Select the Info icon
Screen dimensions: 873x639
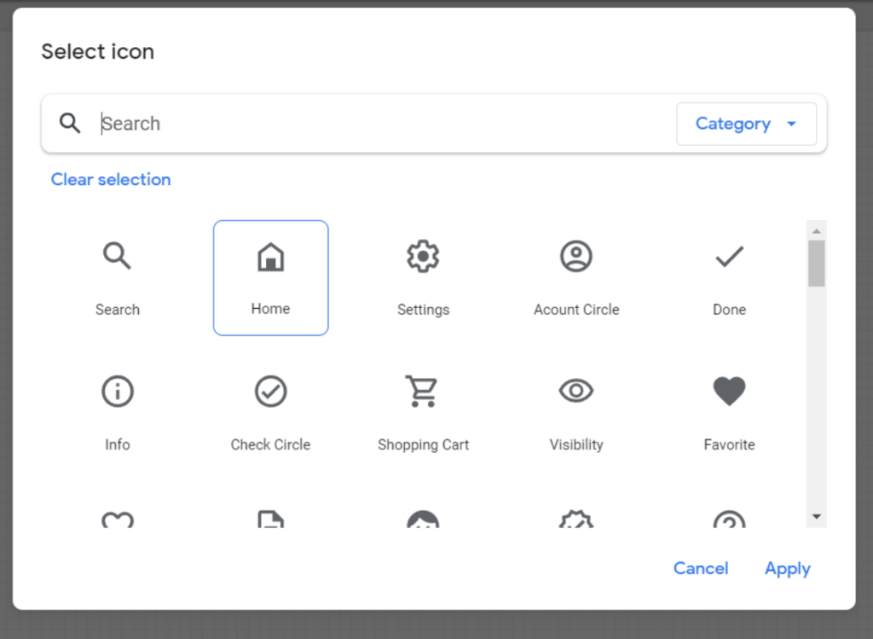[x=118, y=412]
